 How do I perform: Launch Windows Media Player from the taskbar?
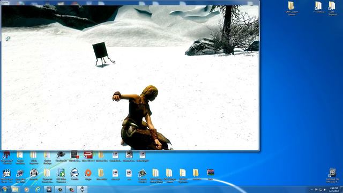(26, 189)
